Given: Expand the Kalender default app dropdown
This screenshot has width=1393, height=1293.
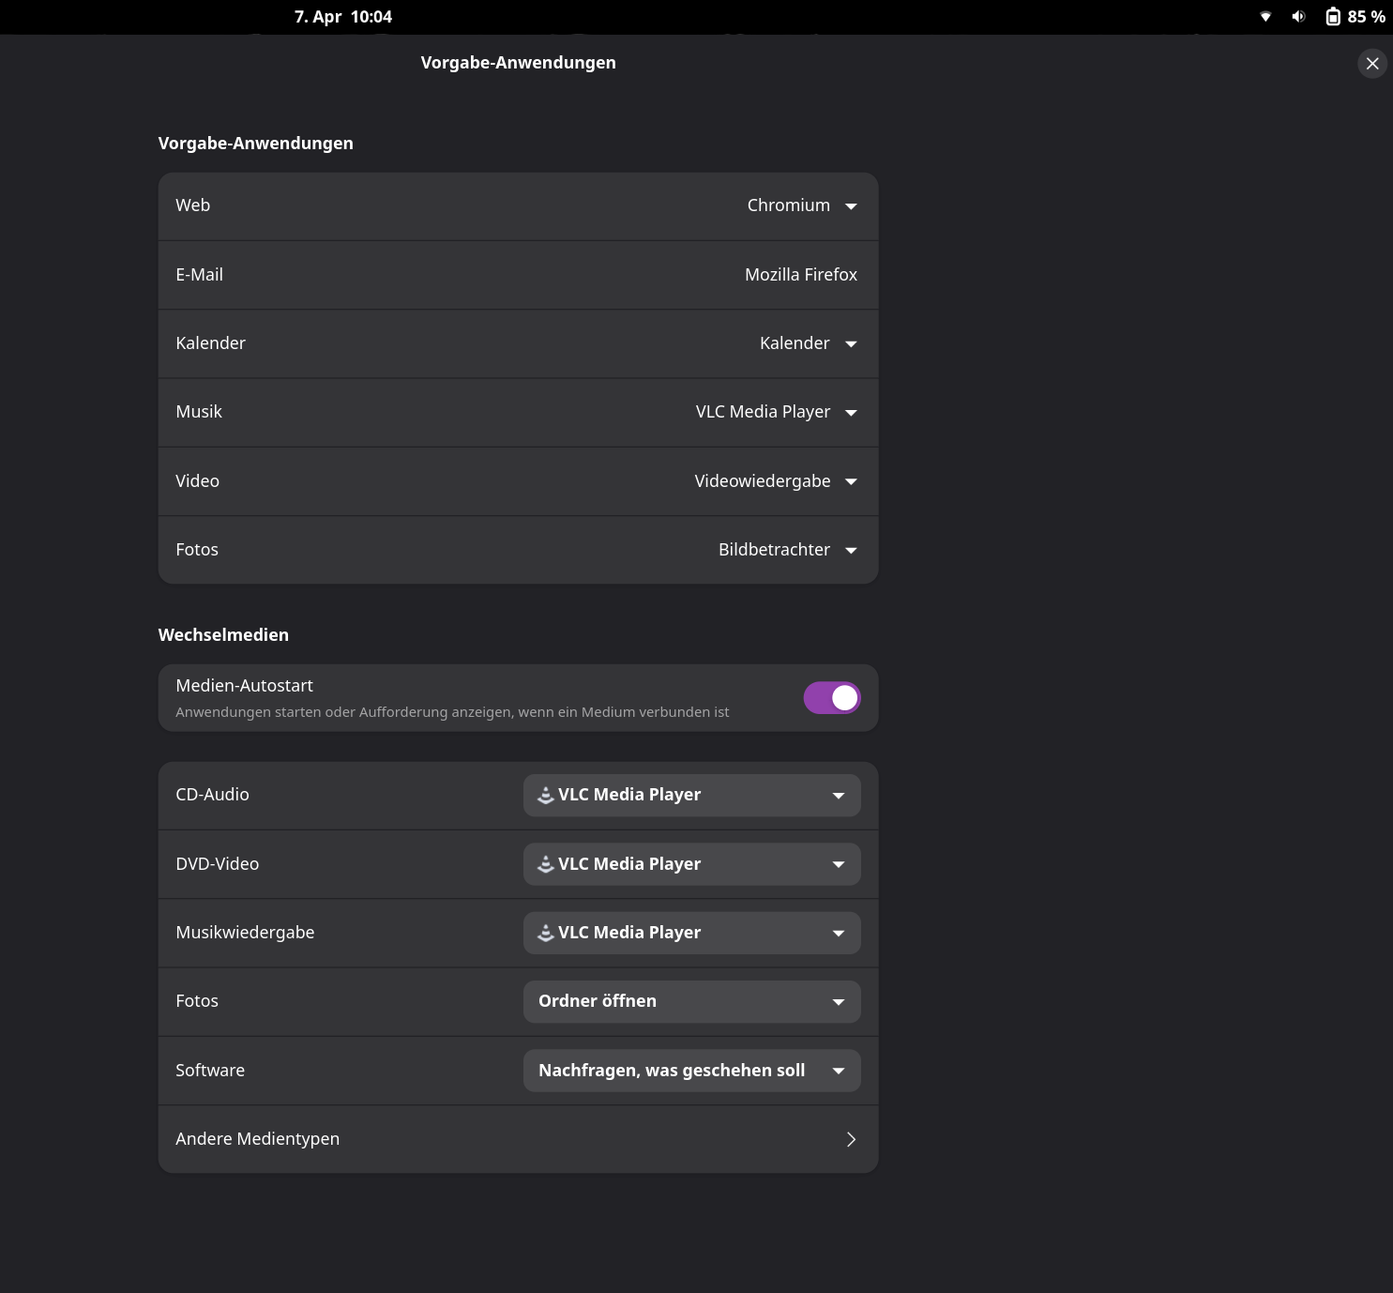Looking at the screenshot, I should click(808, 343).
